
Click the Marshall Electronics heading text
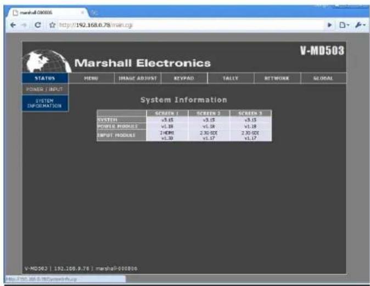tap(143, 63)
